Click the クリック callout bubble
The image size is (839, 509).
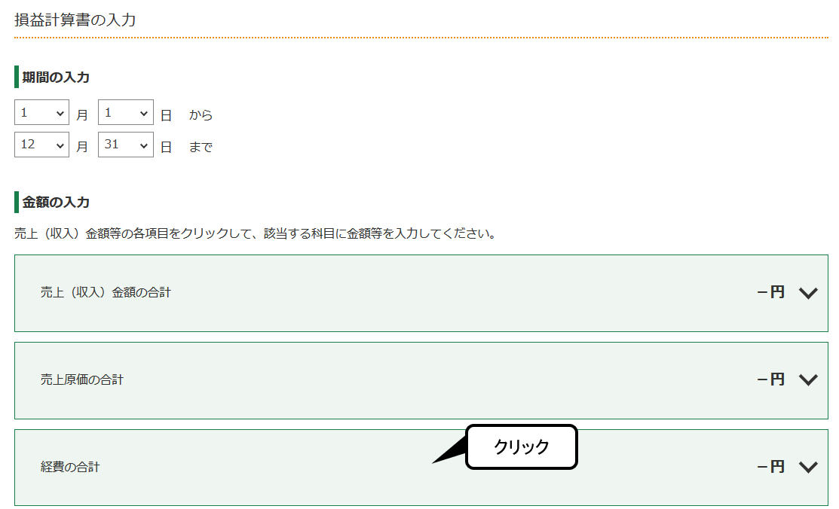point(521,447)
